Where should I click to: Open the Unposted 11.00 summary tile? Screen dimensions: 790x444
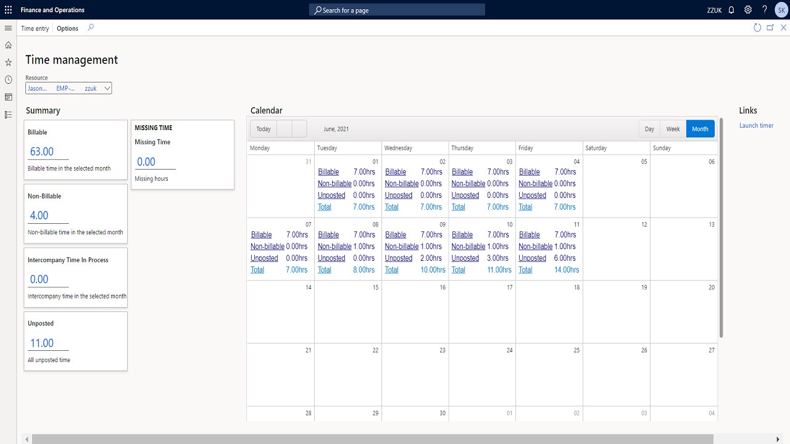76,342
